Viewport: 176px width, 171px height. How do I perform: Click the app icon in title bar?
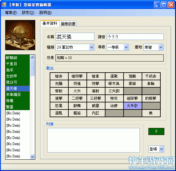4,5
